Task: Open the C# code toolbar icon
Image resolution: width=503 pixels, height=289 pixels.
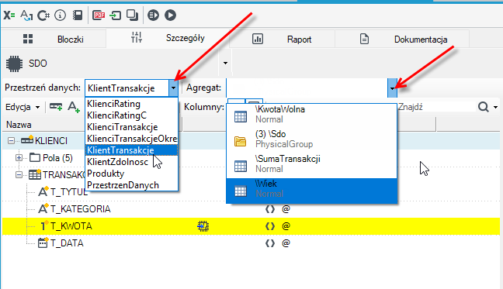Action: 43,15
